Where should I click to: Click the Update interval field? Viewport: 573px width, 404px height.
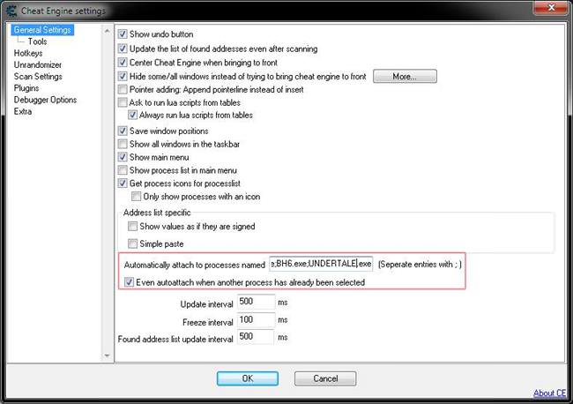tap(256, 302)
